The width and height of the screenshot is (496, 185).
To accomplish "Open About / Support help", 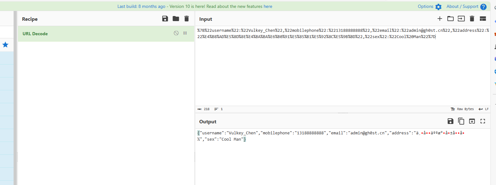I will pyautogui.click(x=466, y=6).
